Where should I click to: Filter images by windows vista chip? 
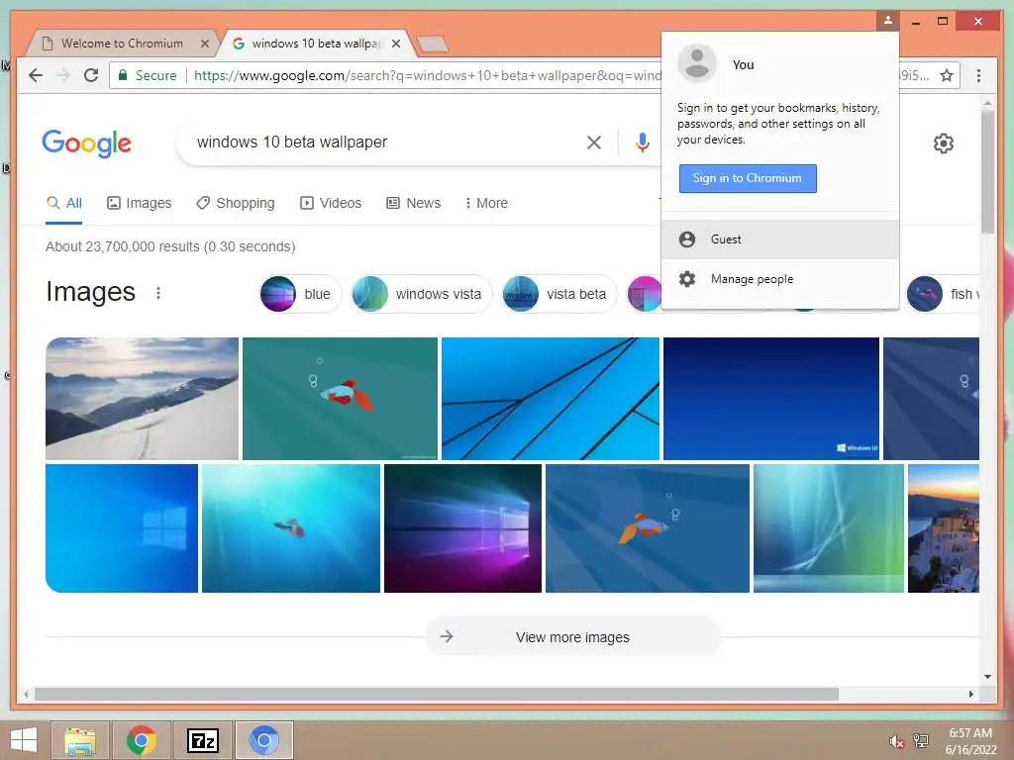click(422, 294)
